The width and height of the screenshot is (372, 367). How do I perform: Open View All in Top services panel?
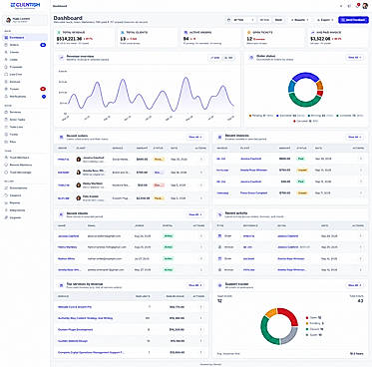pyautogui.click(x=194, y=285)
